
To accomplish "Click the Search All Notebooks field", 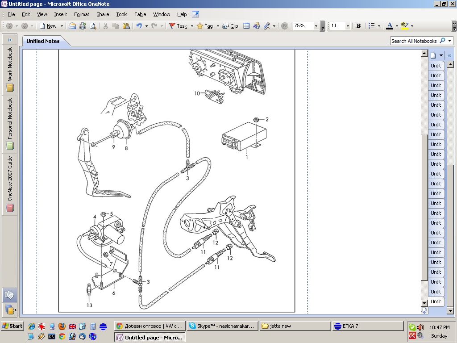I will pos(414,41).
